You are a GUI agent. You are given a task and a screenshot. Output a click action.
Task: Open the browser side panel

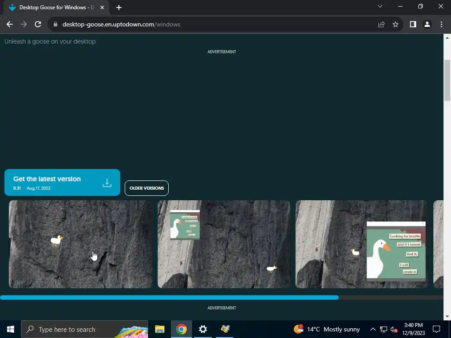point(413,25)
